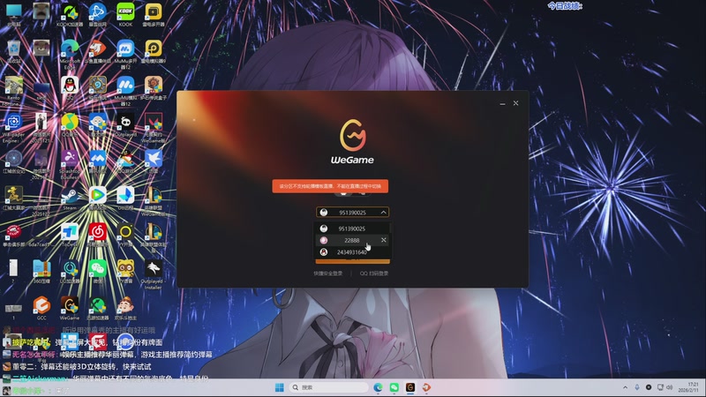Open This PC desktop icon

[x=13, y=15]
